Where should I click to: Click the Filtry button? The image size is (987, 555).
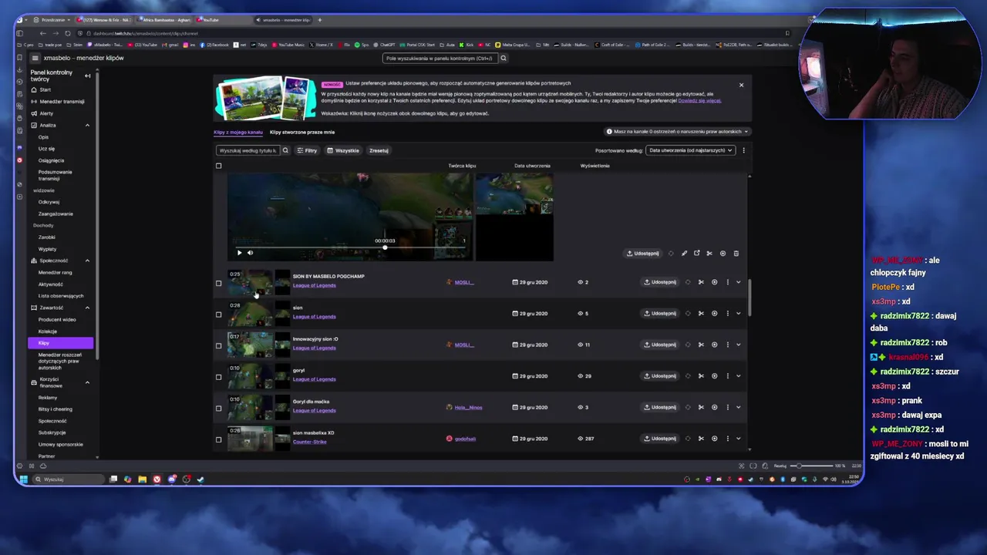pyautogui.click(x=307, y=150)
